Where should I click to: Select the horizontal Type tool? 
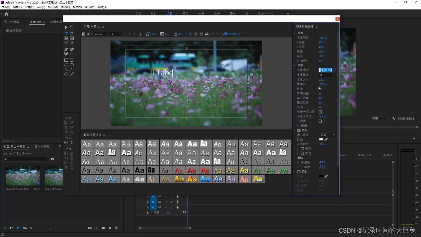point(66,34)
